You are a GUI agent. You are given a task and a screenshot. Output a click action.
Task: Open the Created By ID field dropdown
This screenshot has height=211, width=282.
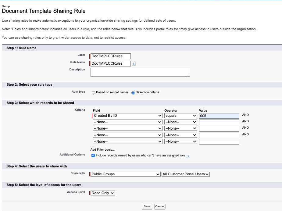127,115
